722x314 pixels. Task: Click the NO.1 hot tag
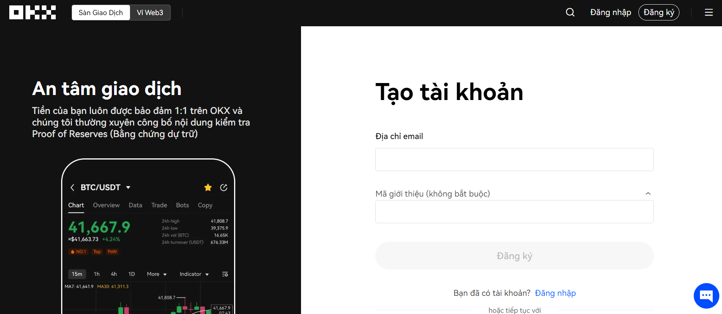point(79,251)
